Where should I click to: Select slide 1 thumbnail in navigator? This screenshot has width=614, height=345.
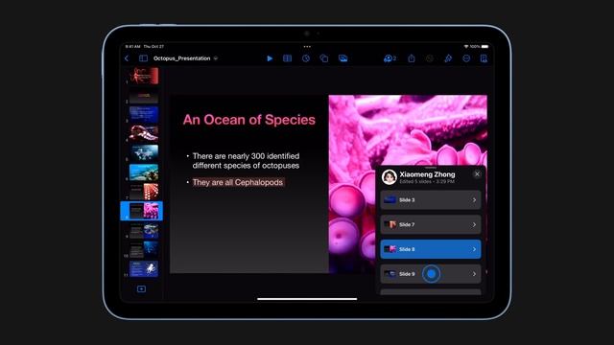[144, 76]
